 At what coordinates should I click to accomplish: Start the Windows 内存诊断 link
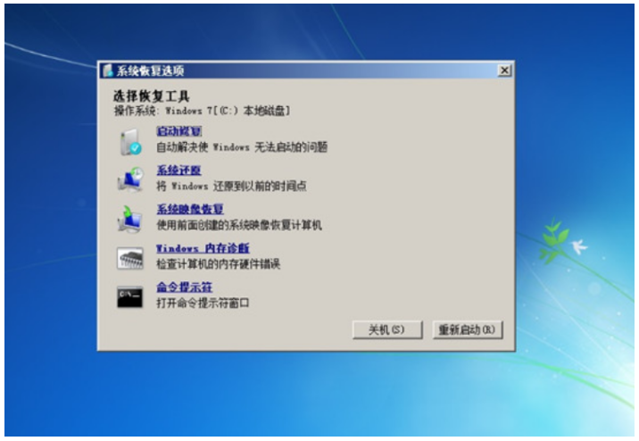[203, 248]
